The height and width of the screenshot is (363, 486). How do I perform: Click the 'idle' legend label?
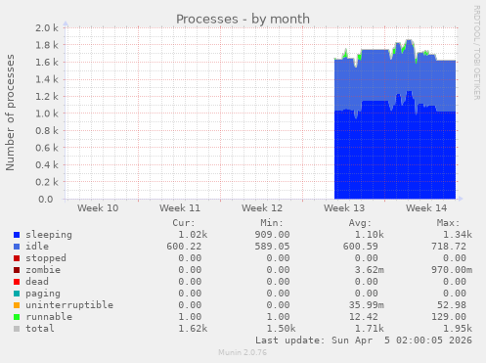(x=37, y=247)
